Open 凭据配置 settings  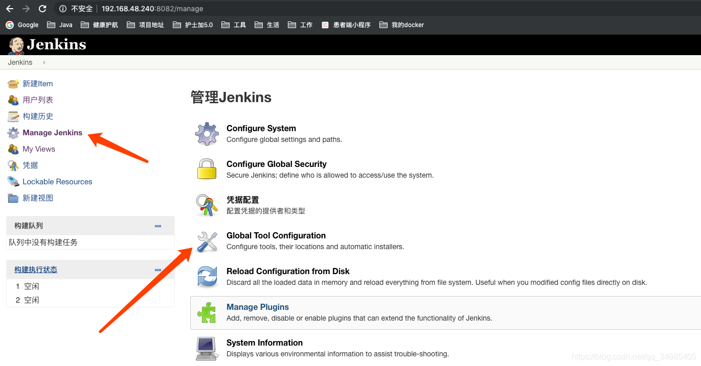[x=243, y=200]
